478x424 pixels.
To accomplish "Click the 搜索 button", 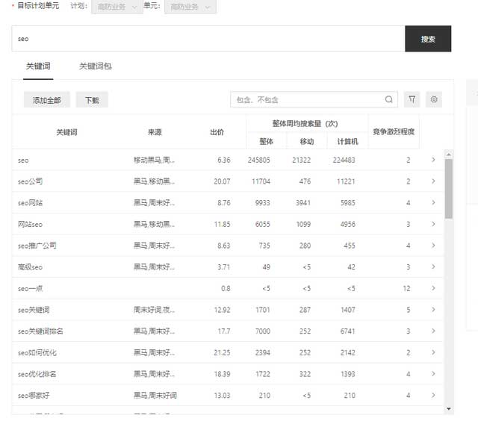I will coord(428,39).
